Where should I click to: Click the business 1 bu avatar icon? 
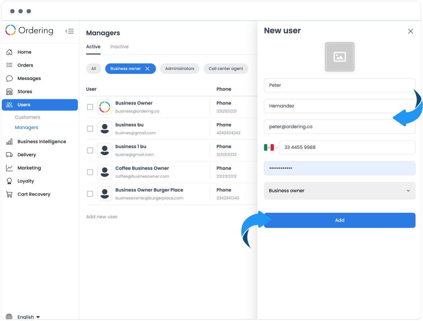104,150
